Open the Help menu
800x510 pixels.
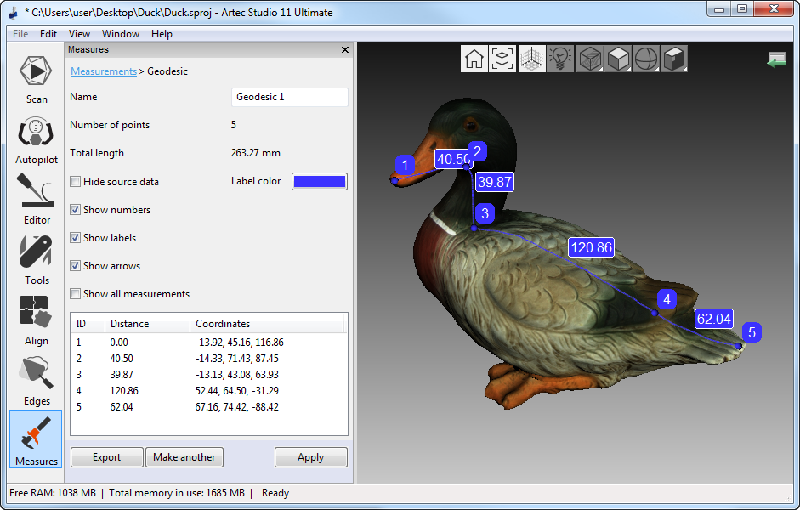pos(162,34)
